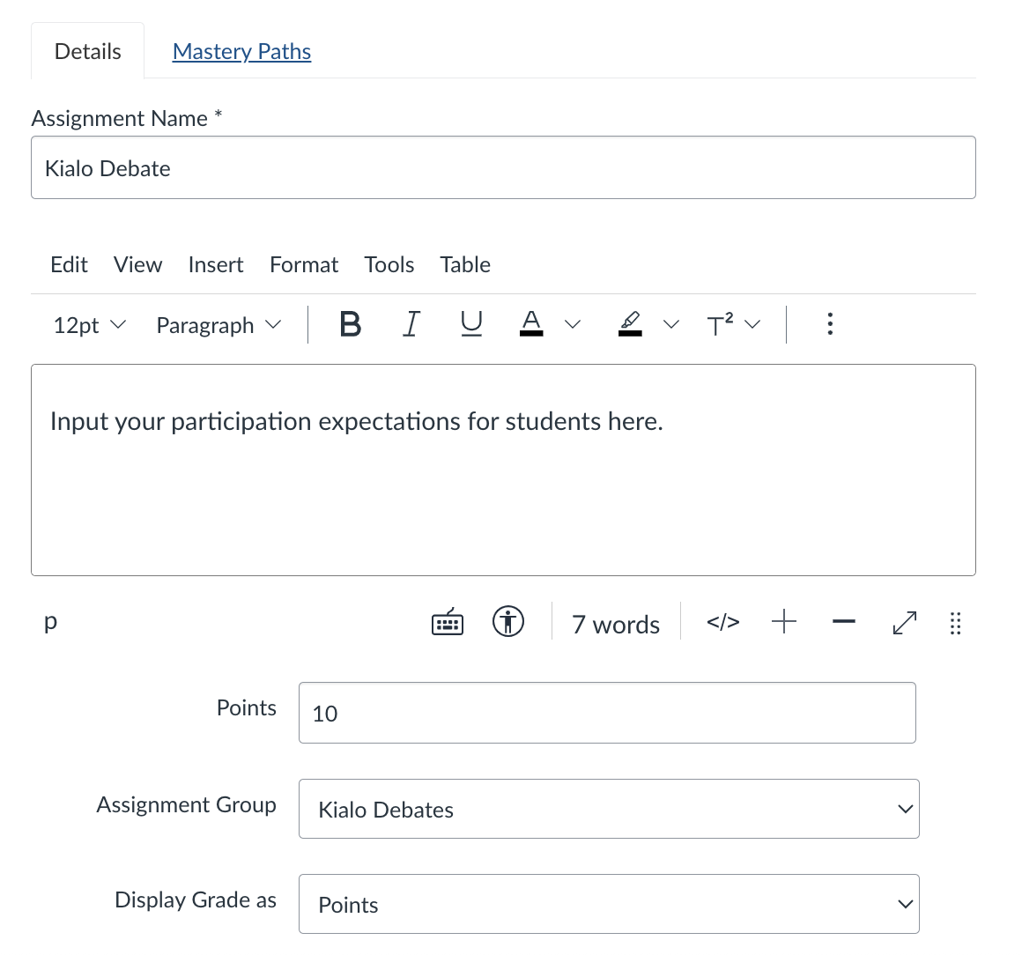Click the underline formatting button

point(471,325)
